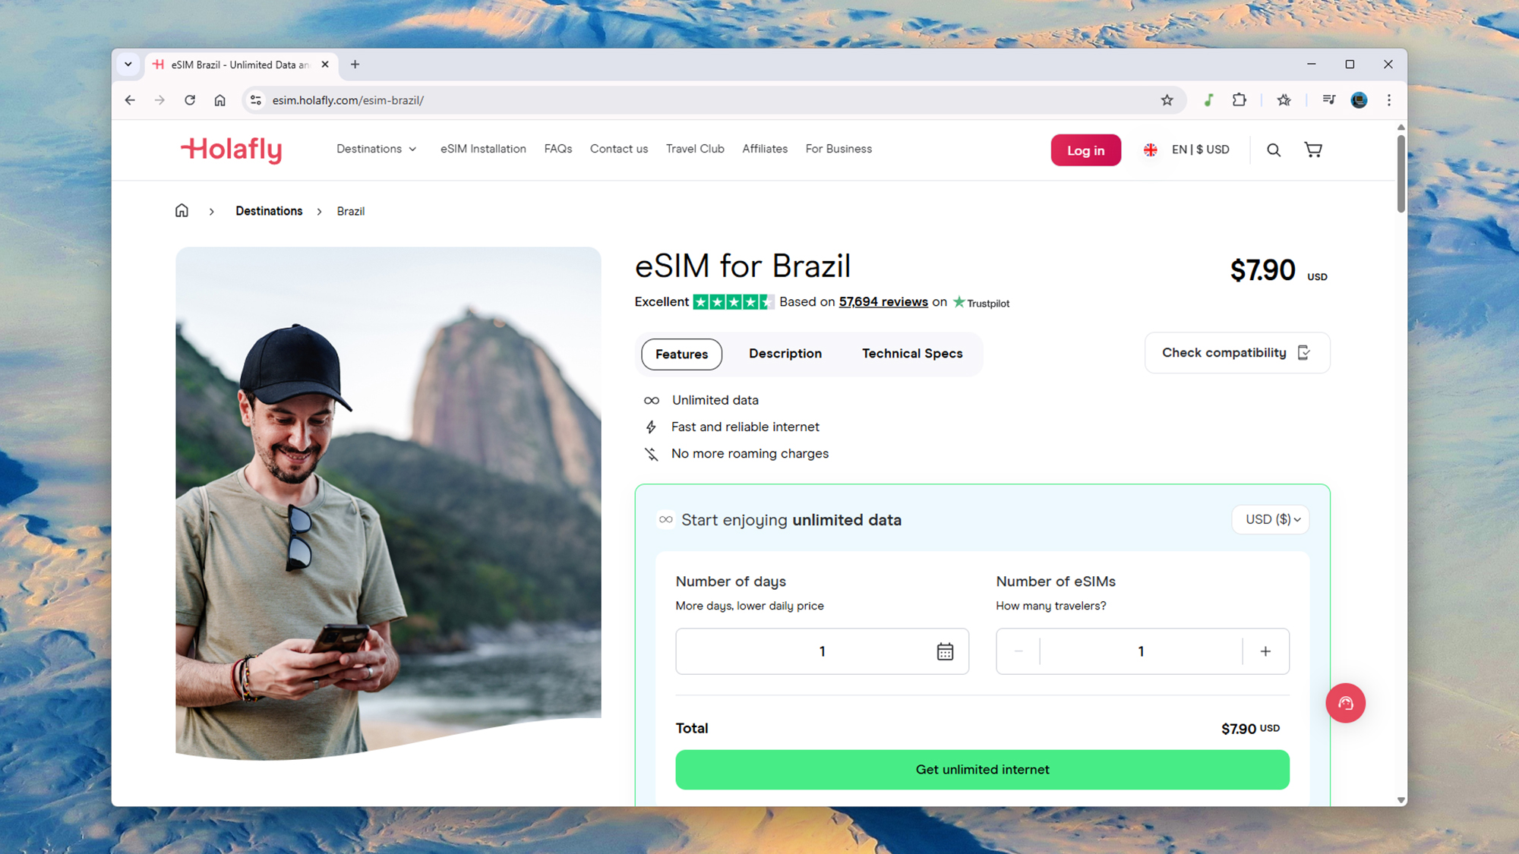Screen dimensions: 1519x854
Task: Open the browser extensions puzzle icon
Action: click(x=1239, y=100)
